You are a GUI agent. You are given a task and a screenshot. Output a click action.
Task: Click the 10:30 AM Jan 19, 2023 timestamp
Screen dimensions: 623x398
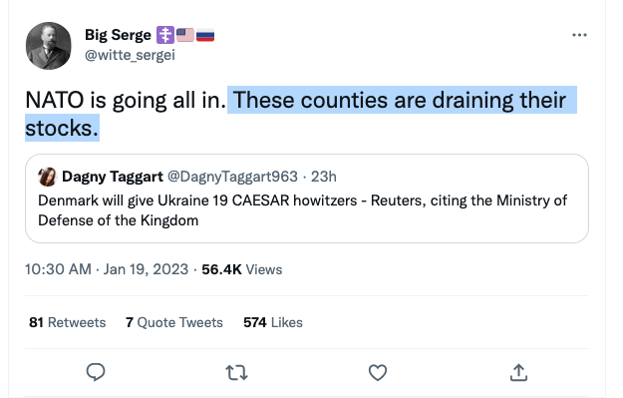(107, 269)
